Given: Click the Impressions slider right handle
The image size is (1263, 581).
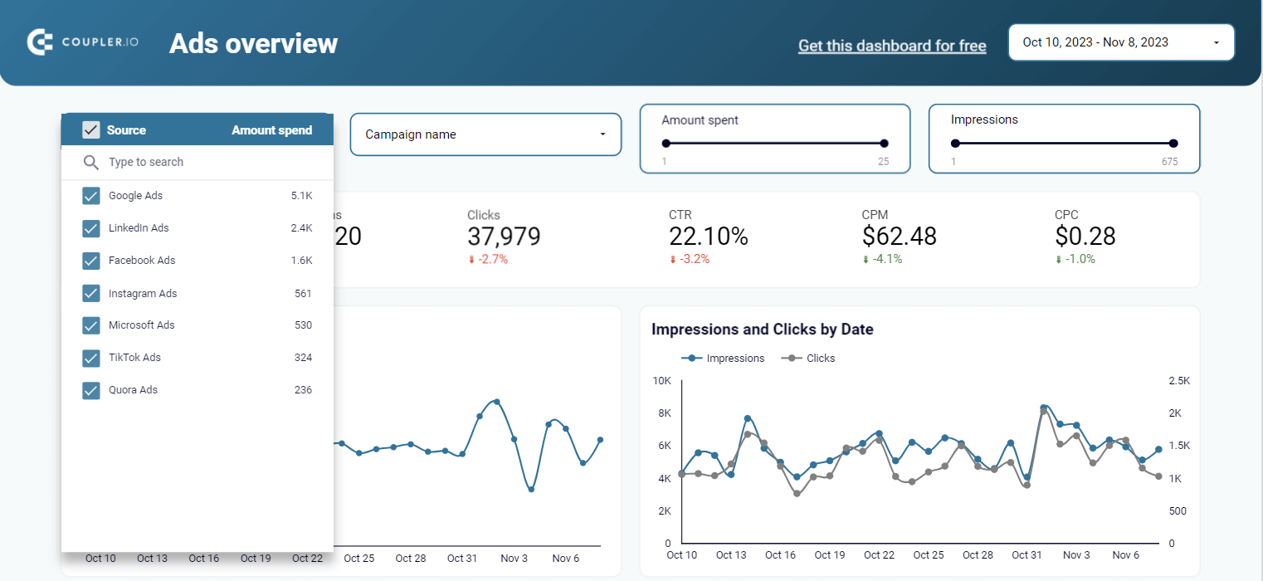Looking at the screenshot, I should click(x=1172, y=142).
